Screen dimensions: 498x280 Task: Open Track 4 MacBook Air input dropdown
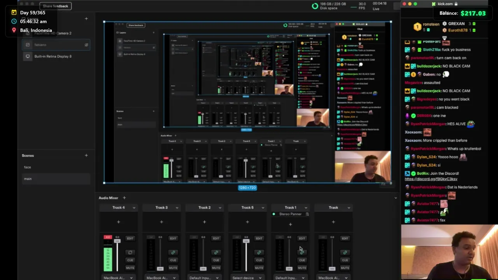click(x=118, y=278)
